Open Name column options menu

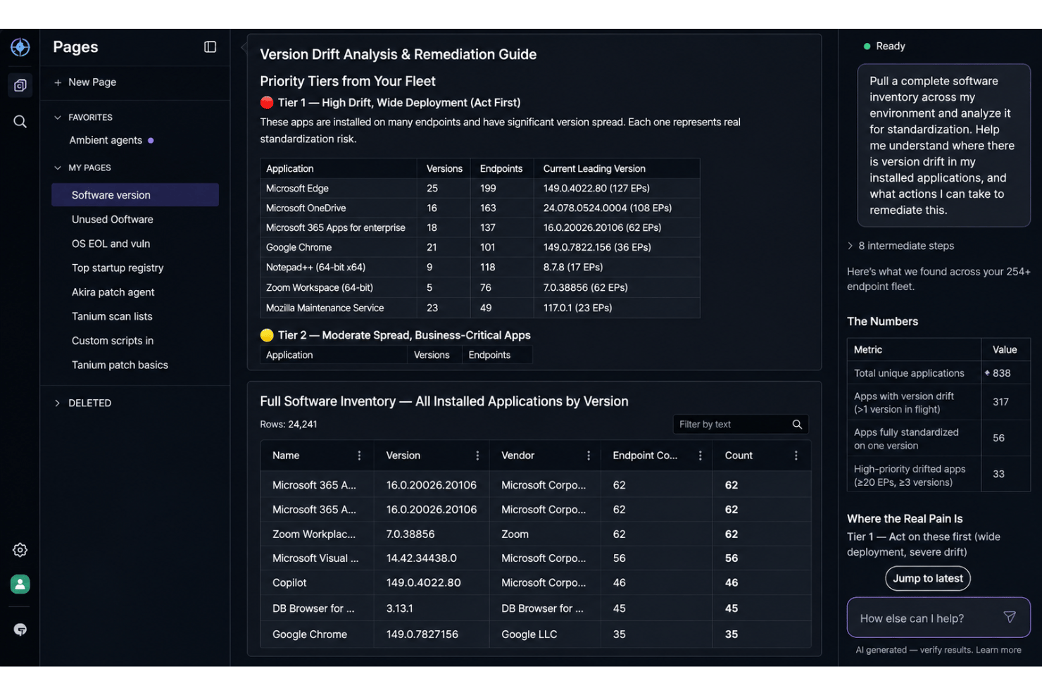[x=359, y=456]
